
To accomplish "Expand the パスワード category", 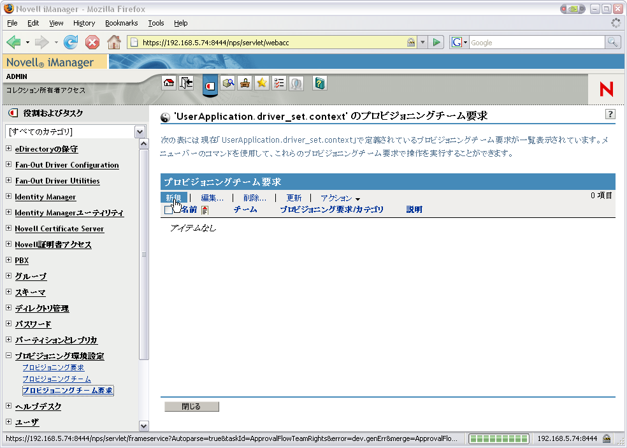I will coord(8,324).
